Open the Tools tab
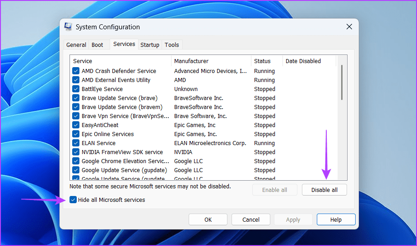This screenshot has width=417, height=246. (172, 45)
